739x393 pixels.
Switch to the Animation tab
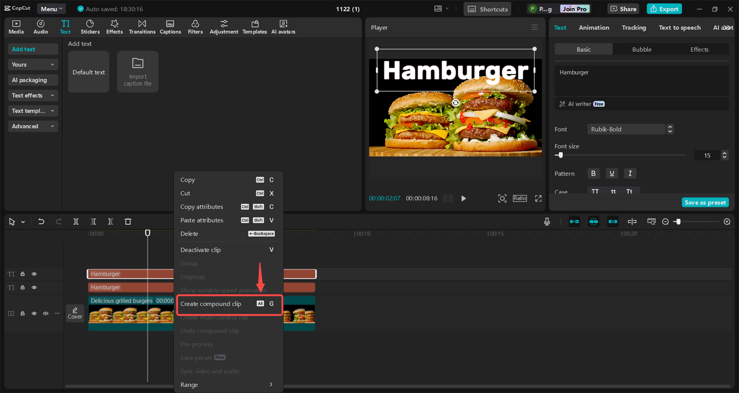594,28
